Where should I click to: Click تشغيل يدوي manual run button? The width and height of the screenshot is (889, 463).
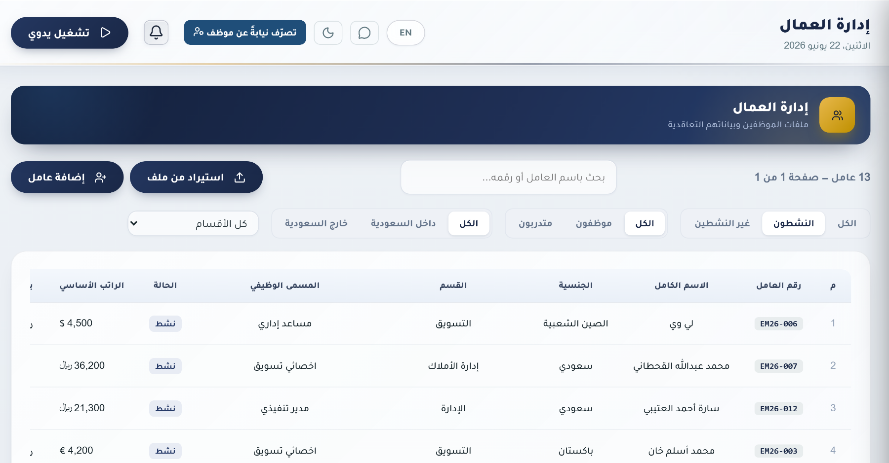70,33
